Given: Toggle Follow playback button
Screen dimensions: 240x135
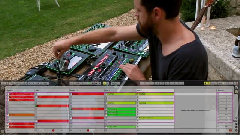Looking at the screenshot, I should [x=72, y=83].
